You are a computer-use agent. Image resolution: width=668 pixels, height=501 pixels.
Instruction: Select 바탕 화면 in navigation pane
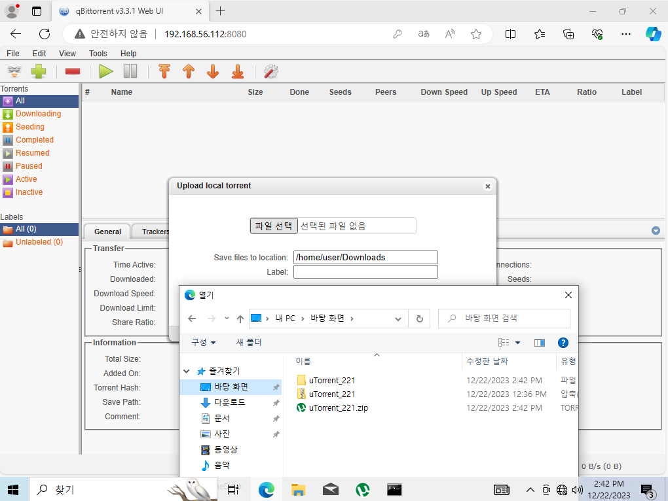231,387
